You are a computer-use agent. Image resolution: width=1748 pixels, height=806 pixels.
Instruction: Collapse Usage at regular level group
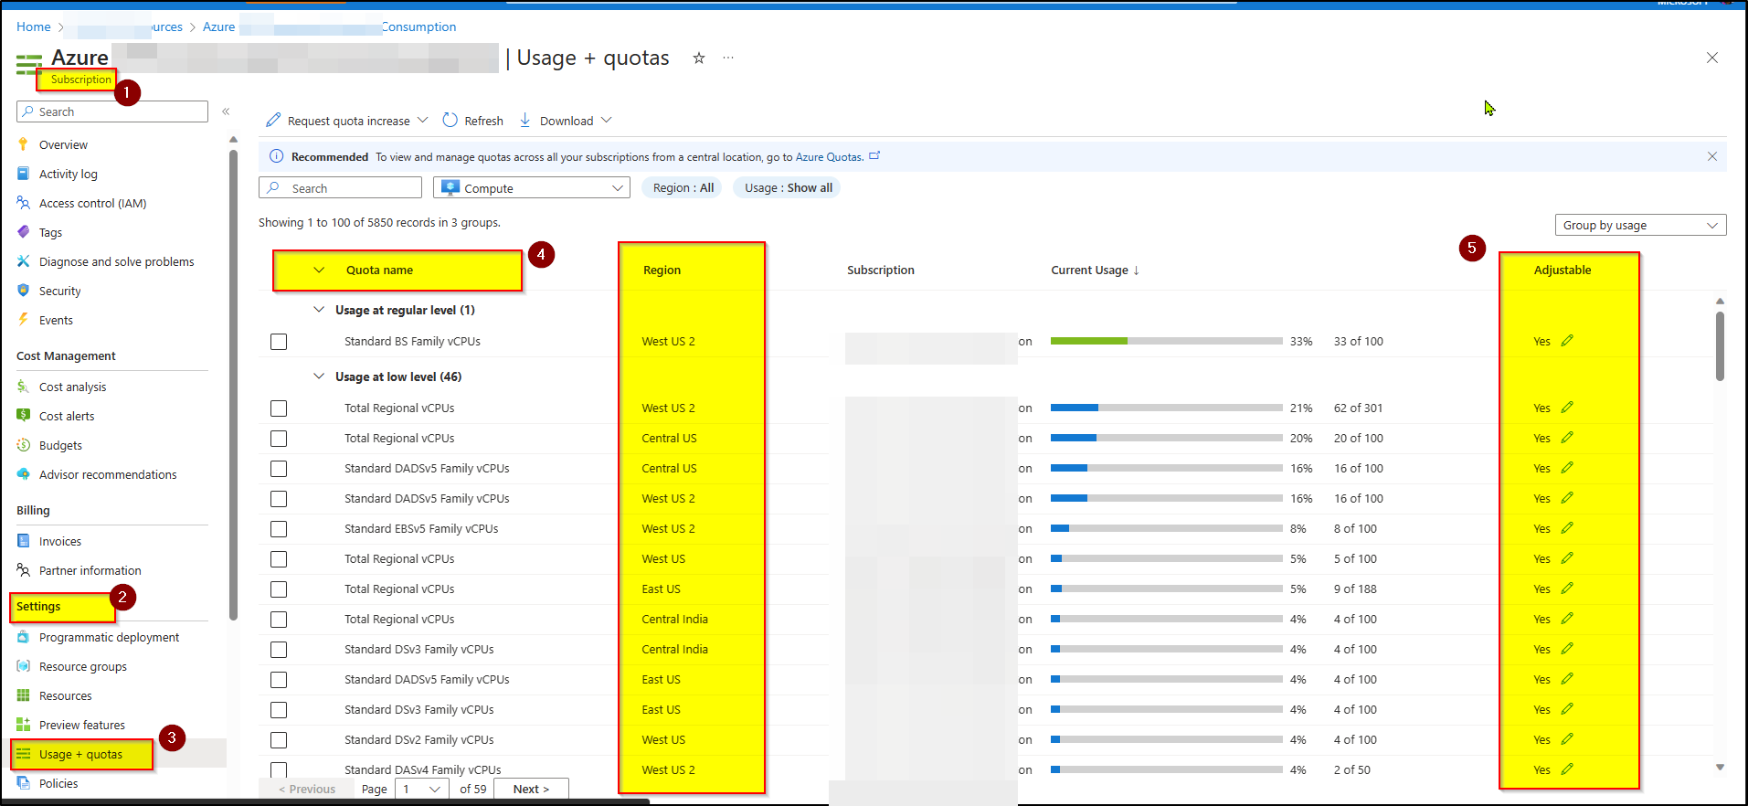click(x=319, y=310)
